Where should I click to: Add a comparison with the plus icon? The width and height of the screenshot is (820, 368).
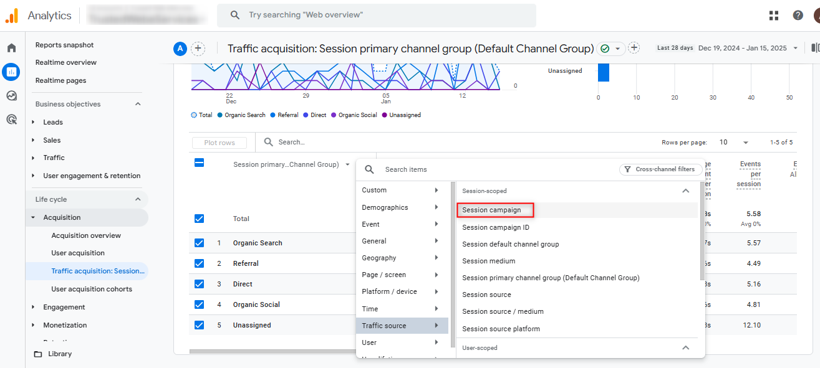pos(198,49)
